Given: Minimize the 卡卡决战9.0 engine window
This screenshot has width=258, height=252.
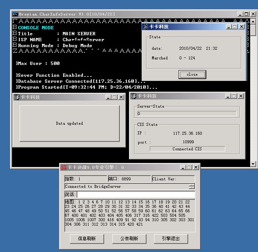Looking at the screenshot, I should point(183,167).
